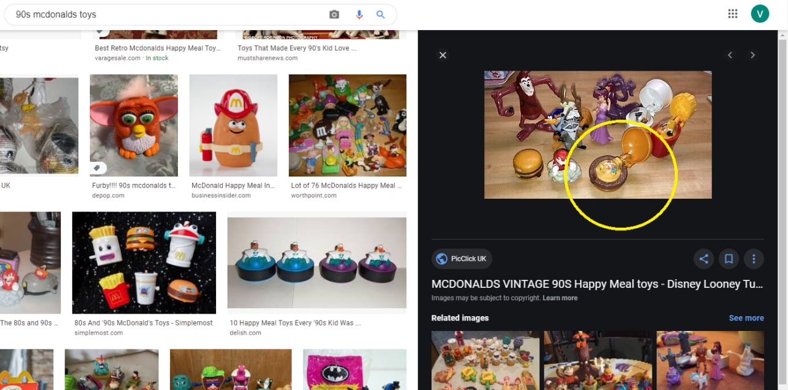Open the first related image of yellow toys
Image resolution: width=788 pixels, height=390 pixels.
[485, 360]
